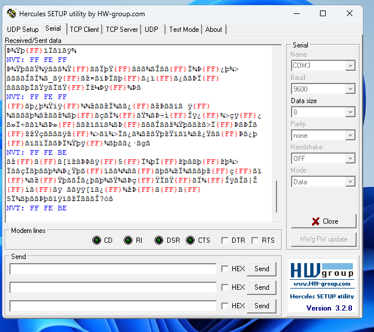Image resolution: width=374 pixels, height=332 pixels.
Task: Open the TCP Server tab
Action: click(121, 30)
